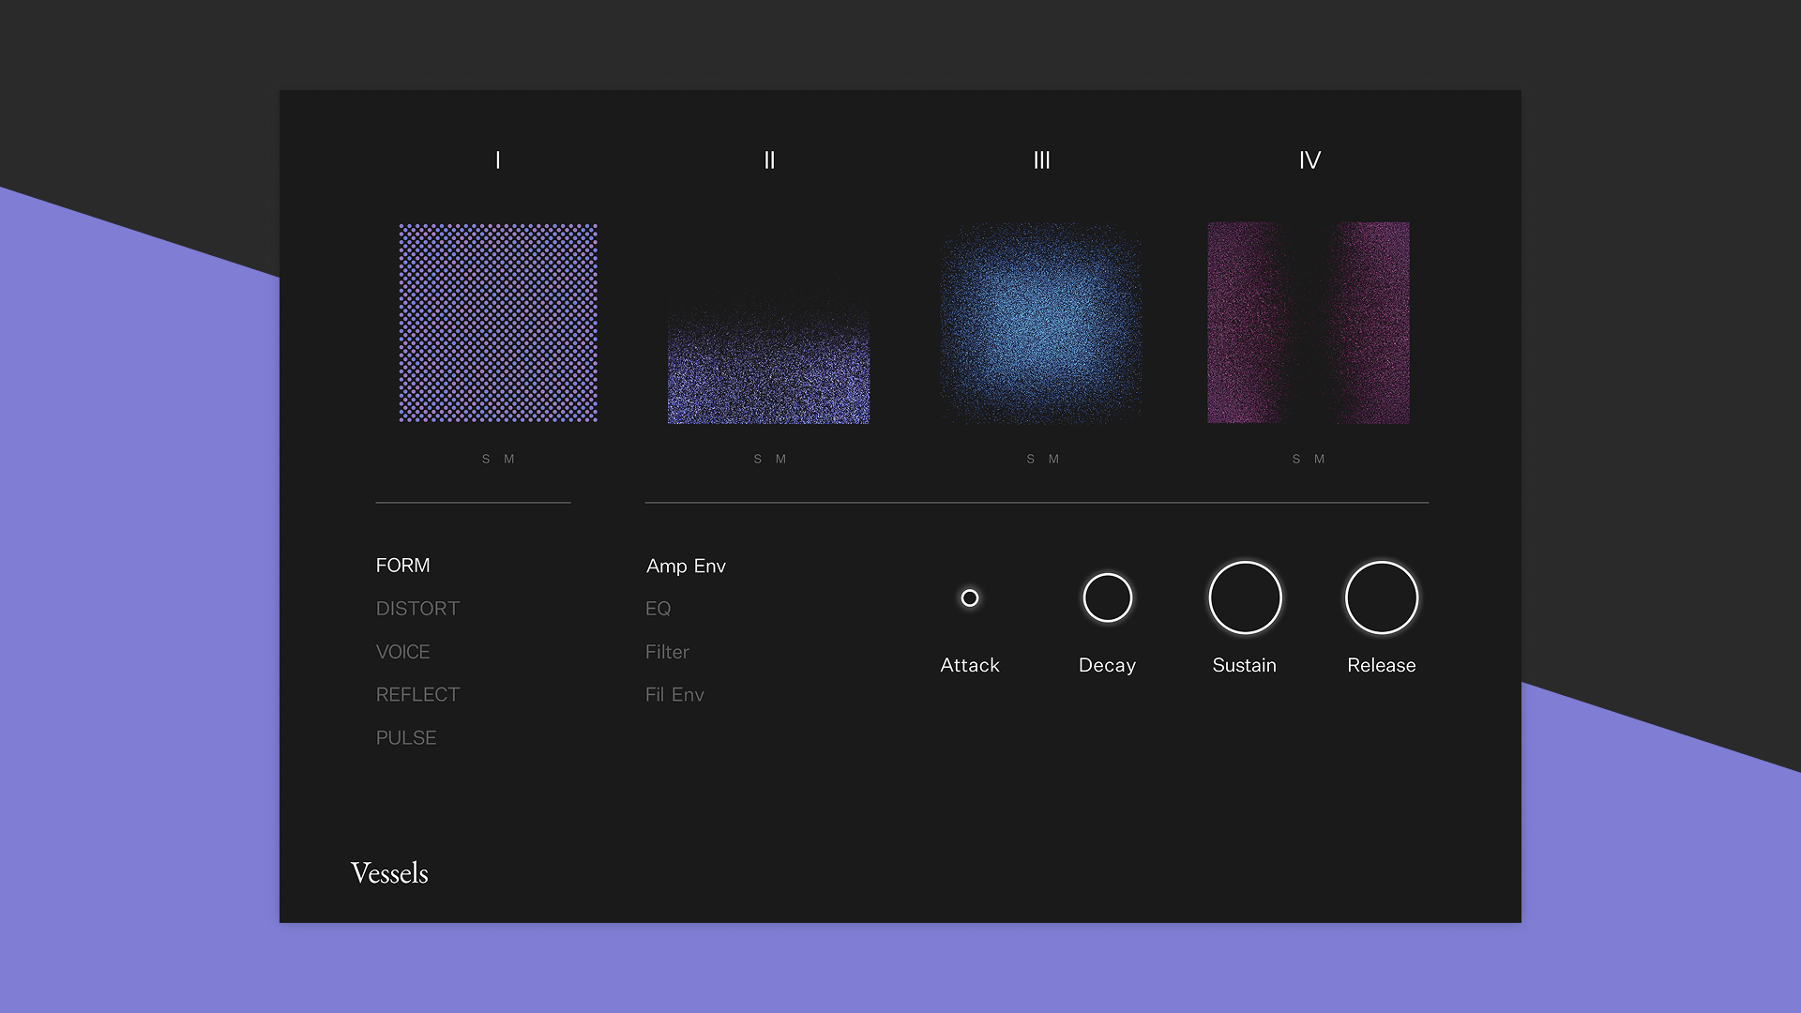Open the DISTORT section
Viewport: 1801px width, 1013px height.
click(417, 609)
